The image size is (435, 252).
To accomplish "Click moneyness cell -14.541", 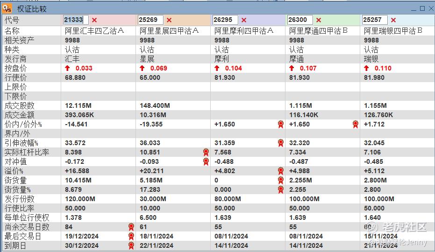I will pos(76,124).
